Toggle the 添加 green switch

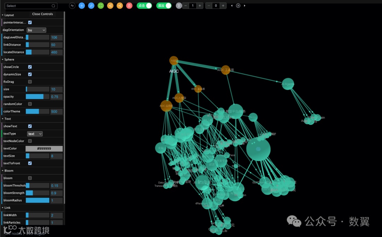pos(164,6)
